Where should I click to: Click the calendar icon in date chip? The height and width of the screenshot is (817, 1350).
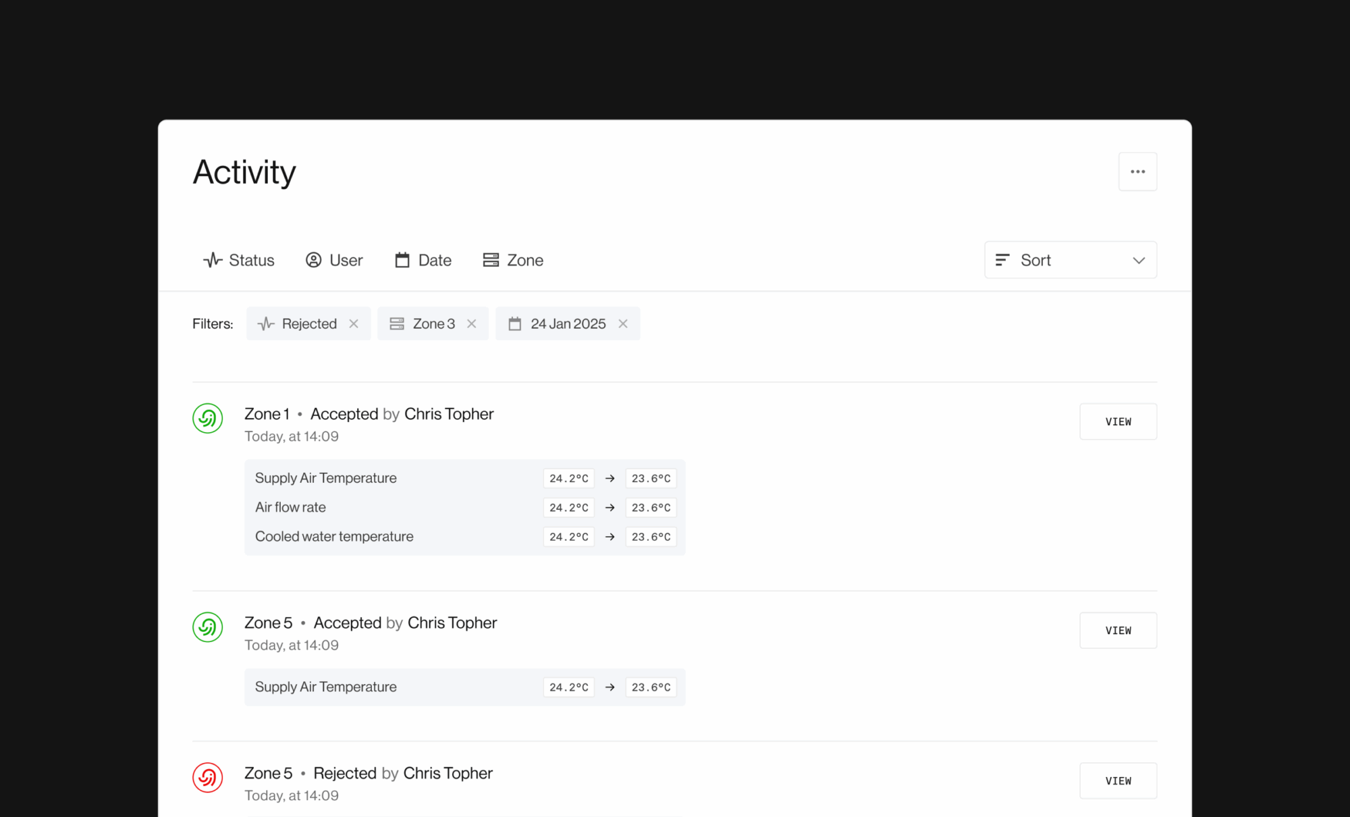pyautogui.click(x=515, y=324)
